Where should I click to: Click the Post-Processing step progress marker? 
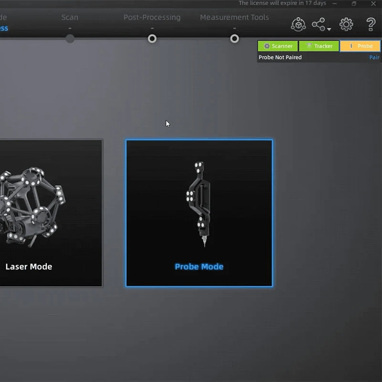tap(152, 39)
